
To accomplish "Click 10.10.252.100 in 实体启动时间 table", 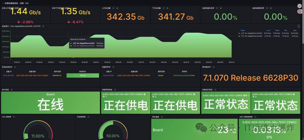I will click(8, 75).
